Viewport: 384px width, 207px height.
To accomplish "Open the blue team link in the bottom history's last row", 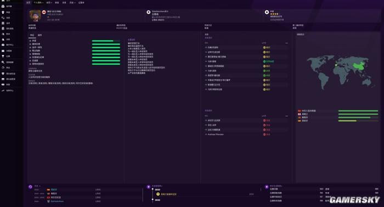I will click(x=57, y=202).
